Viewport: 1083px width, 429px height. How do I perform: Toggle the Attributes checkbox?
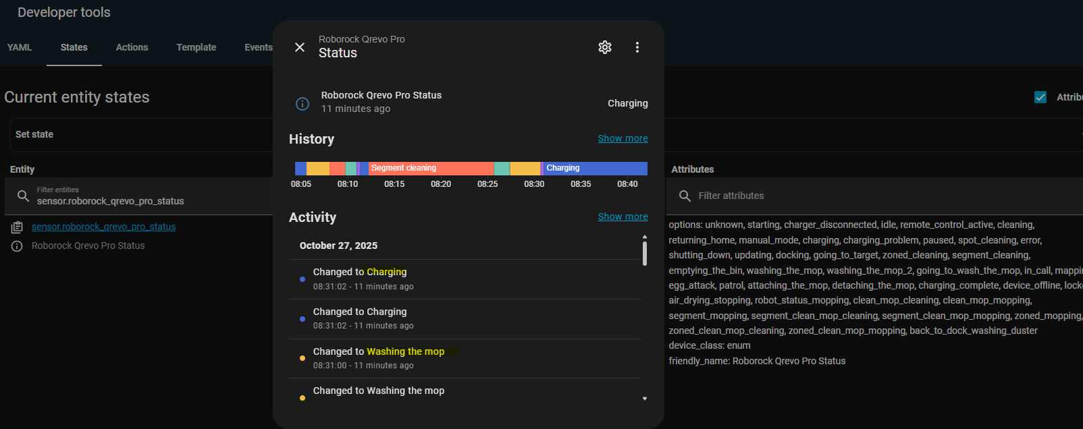pos(1040,97)
